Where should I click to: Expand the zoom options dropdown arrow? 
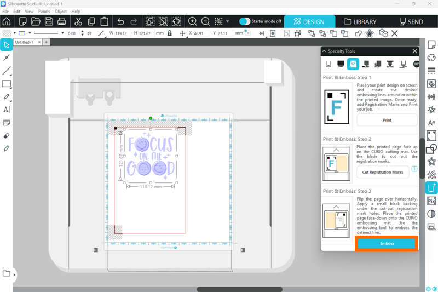(228, 22)
